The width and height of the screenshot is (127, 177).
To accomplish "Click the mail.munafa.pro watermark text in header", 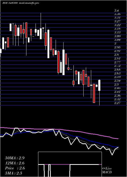I will (29, 3).
